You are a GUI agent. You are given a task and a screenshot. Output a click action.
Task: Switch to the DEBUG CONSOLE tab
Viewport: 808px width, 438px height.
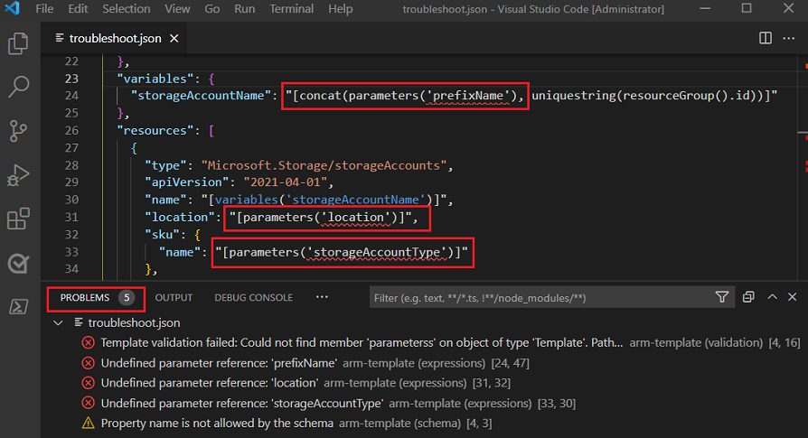(x=253, y=297)
